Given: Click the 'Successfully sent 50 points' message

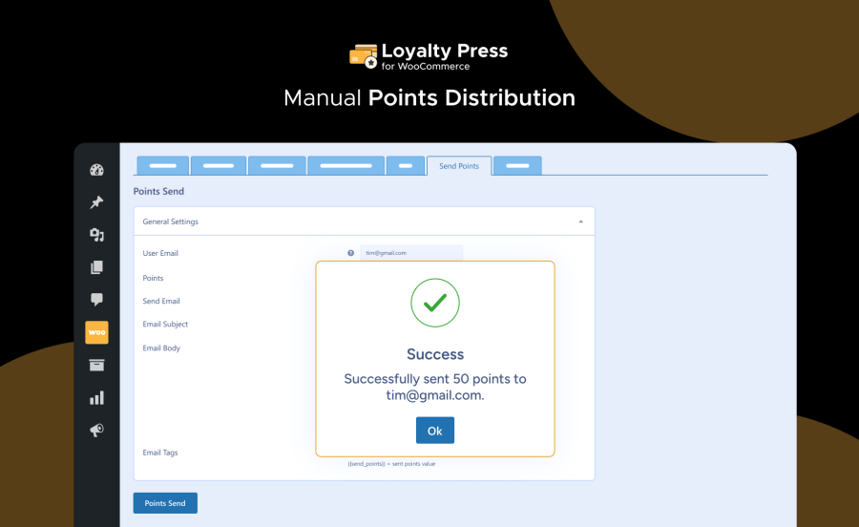Looking at the screenshot, I should pyautogui.click(x=435, y=387).
